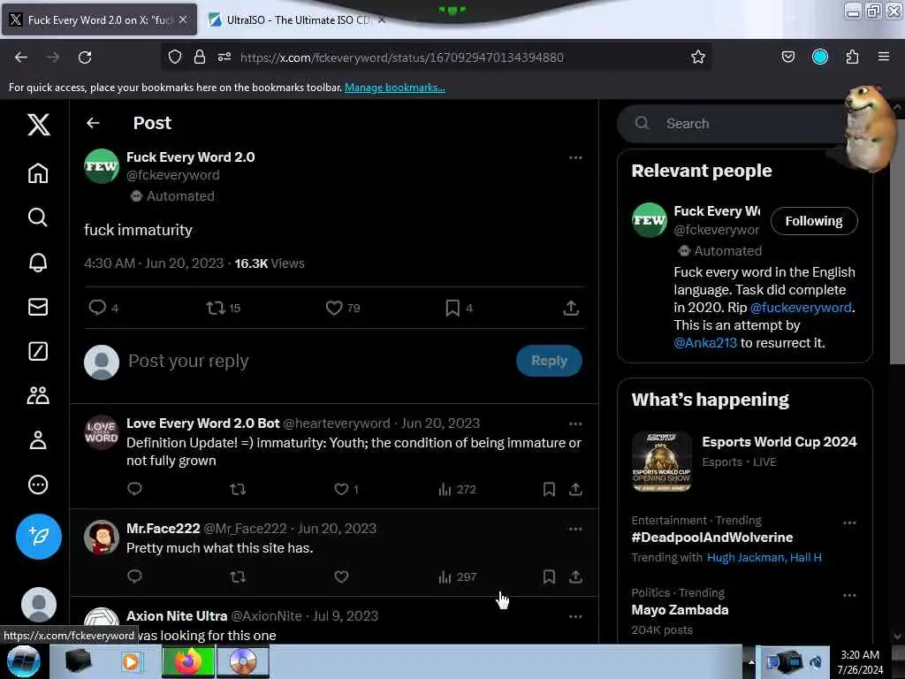The image size is (905, 679).
Task: Show hidden system tray icons
Action: click(x=751, y=661)
